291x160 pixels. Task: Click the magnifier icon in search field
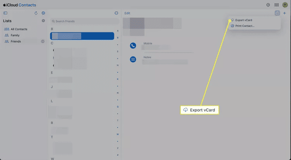pyautogui.click(x=53, y=21)
